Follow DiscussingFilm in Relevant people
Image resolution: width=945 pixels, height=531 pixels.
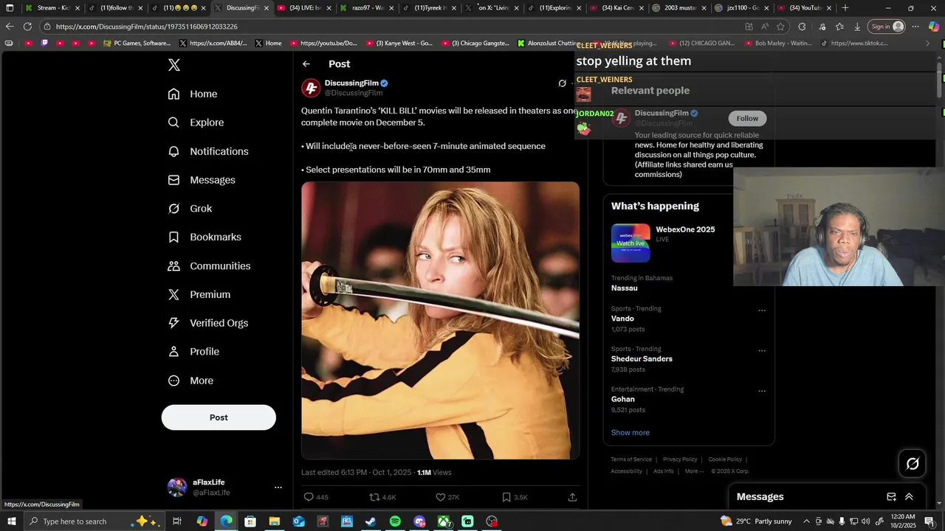(747, 118)
